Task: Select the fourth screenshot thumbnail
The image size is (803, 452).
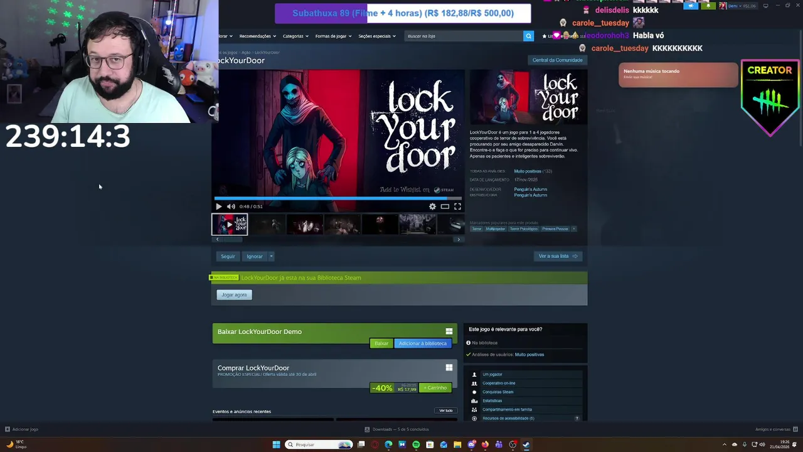Action: pyautogui.click(x=343, y=224)
